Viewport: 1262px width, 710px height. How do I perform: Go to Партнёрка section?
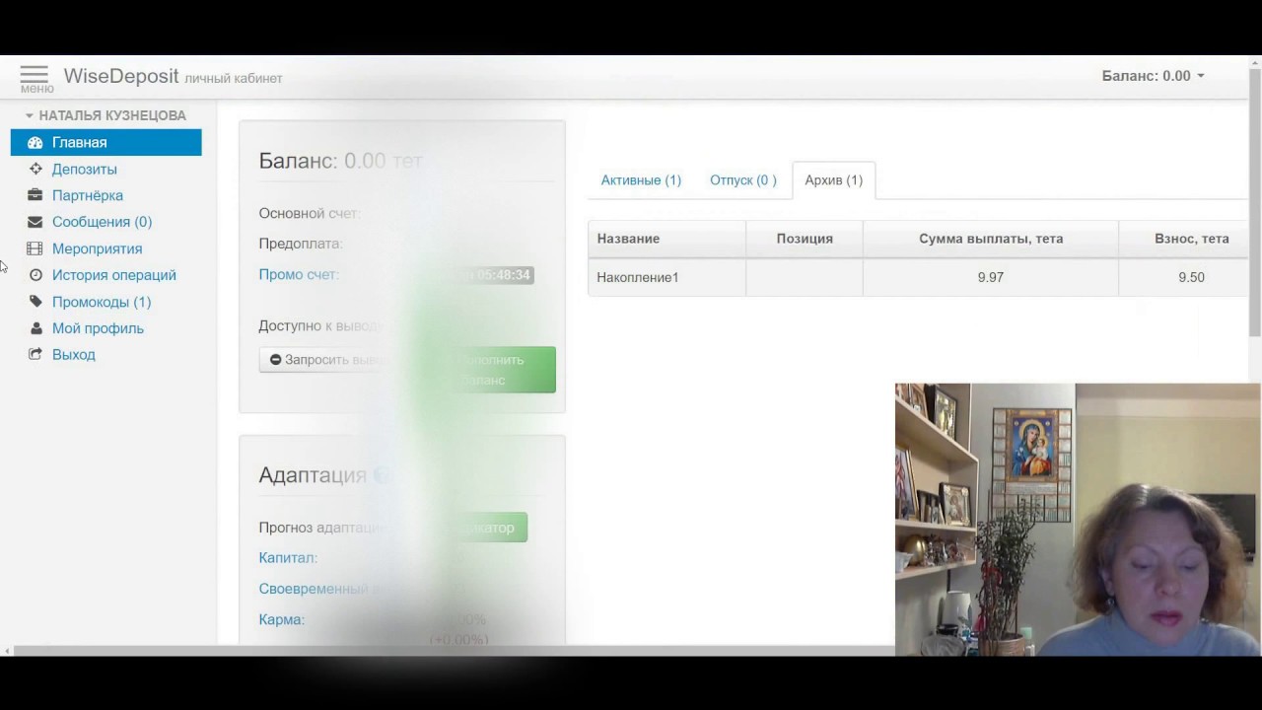(x=88, y=195)
